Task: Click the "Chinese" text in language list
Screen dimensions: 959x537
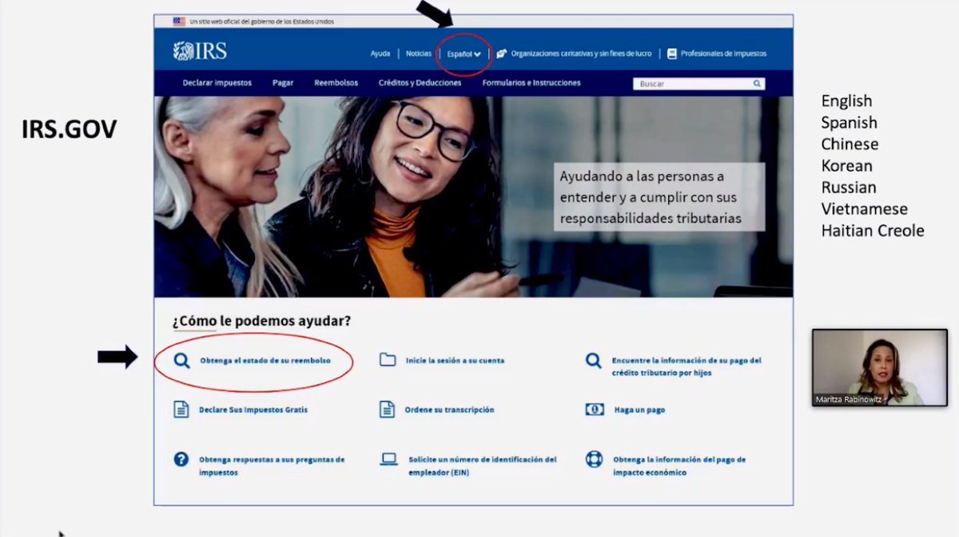Action: 850,144
